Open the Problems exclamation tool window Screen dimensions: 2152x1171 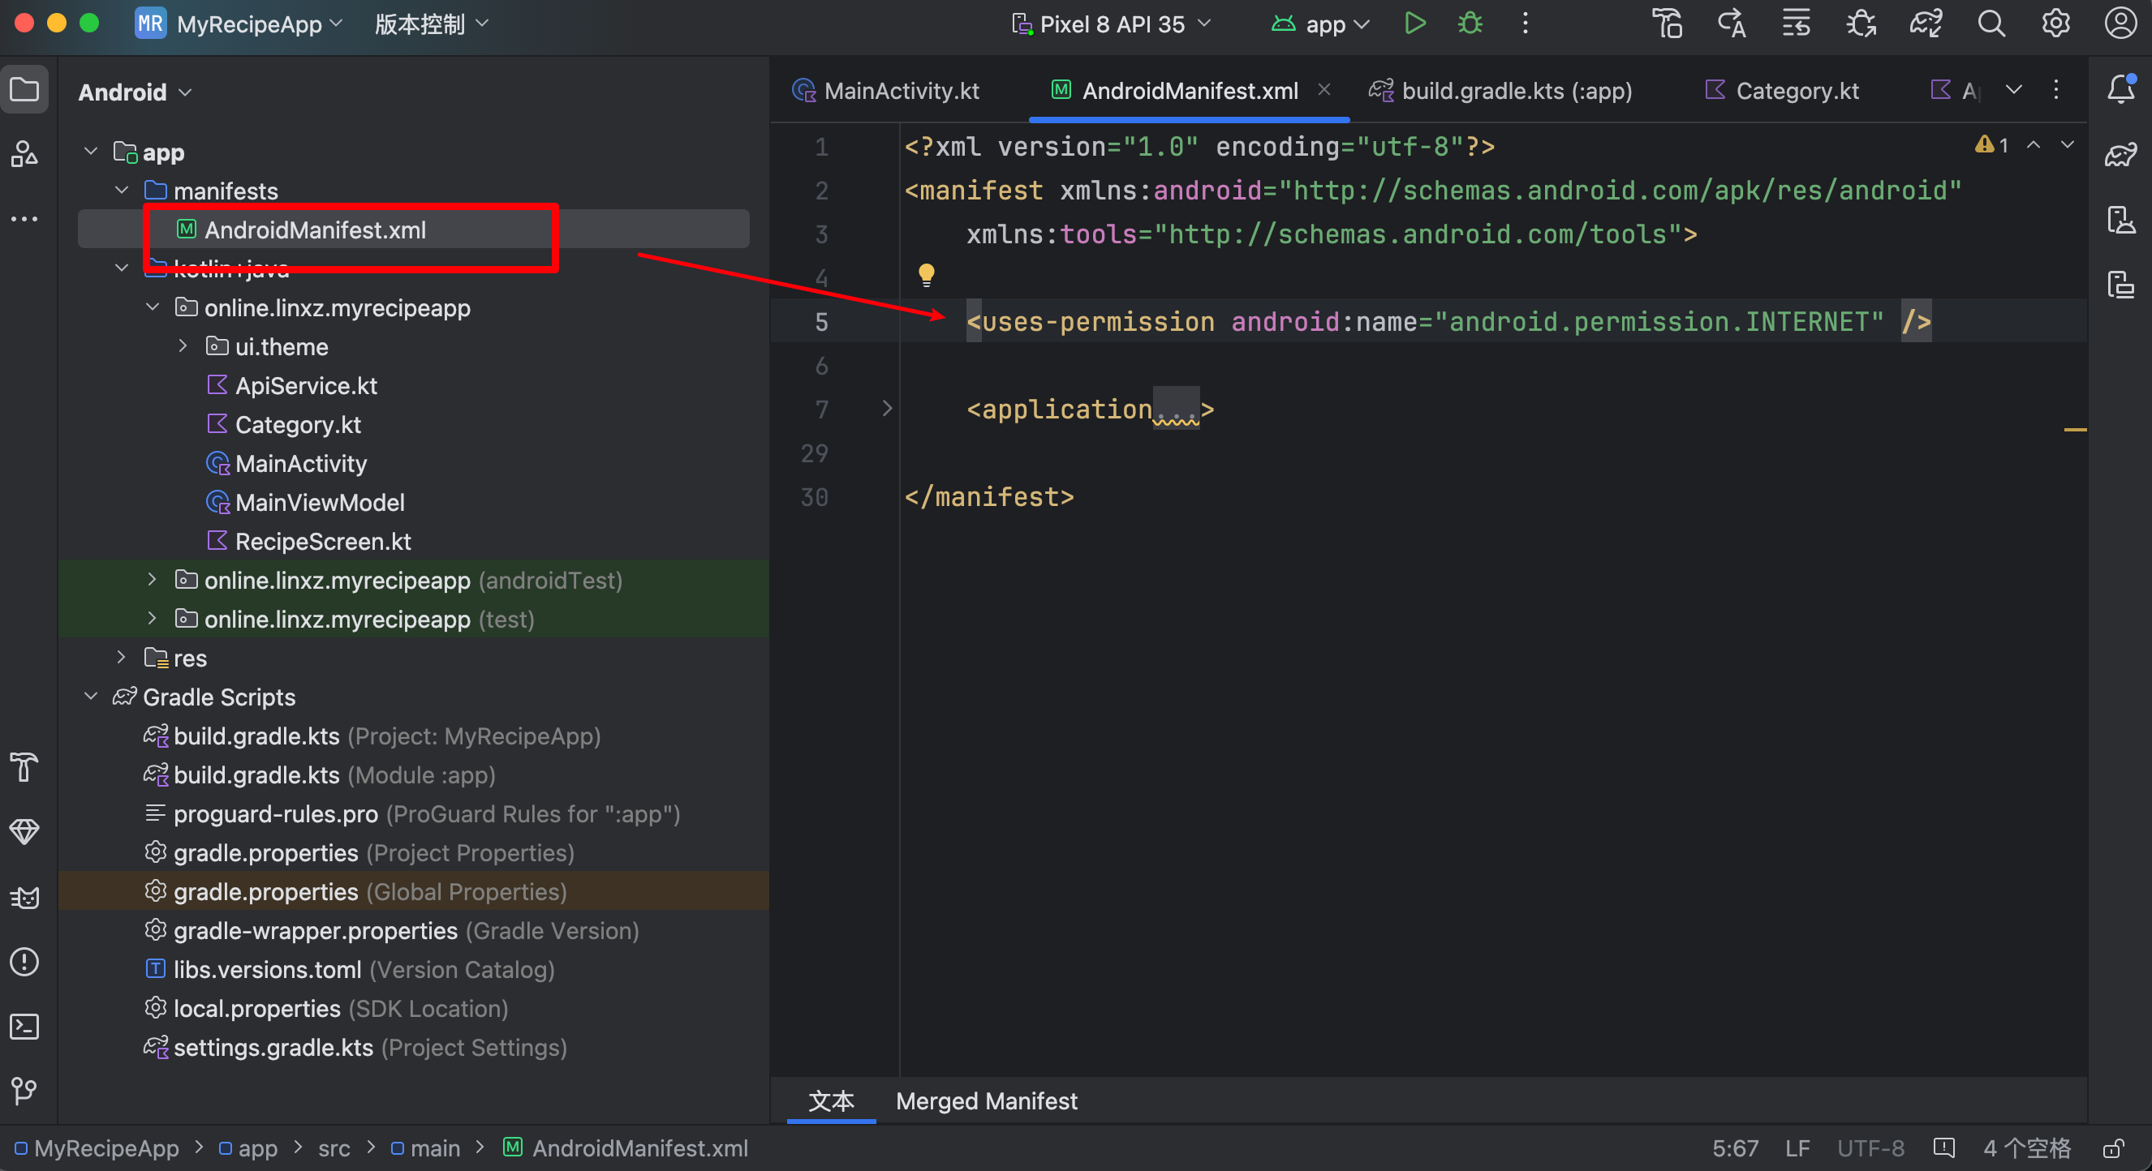pyautogui.click(x=24, y=962)
